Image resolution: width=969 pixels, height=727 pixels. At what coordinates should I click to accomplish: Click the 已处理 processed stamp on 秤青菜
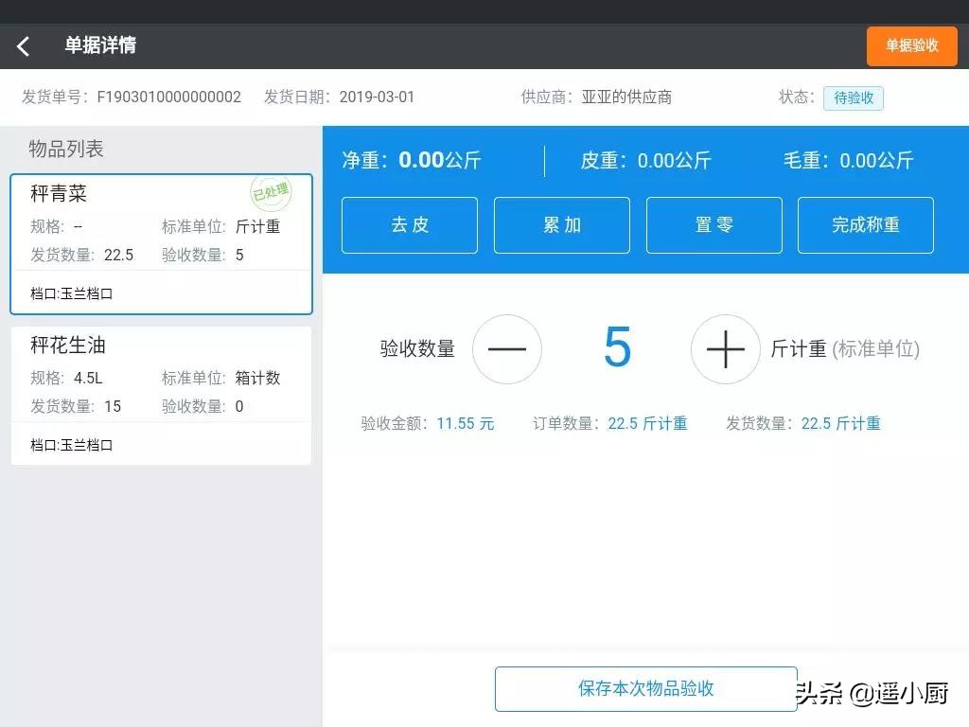click(x=272, y=193)
